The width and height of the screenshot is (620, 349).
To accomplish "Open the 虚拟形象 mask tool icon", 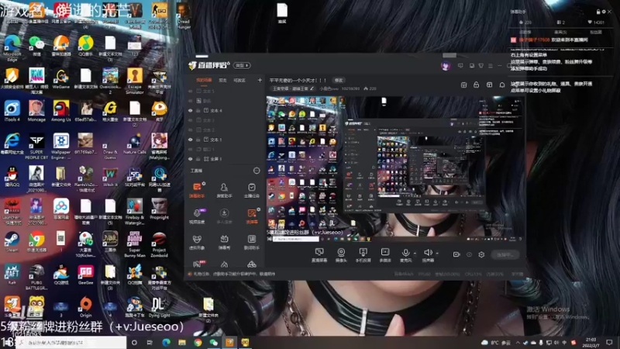I will [197, 242].
